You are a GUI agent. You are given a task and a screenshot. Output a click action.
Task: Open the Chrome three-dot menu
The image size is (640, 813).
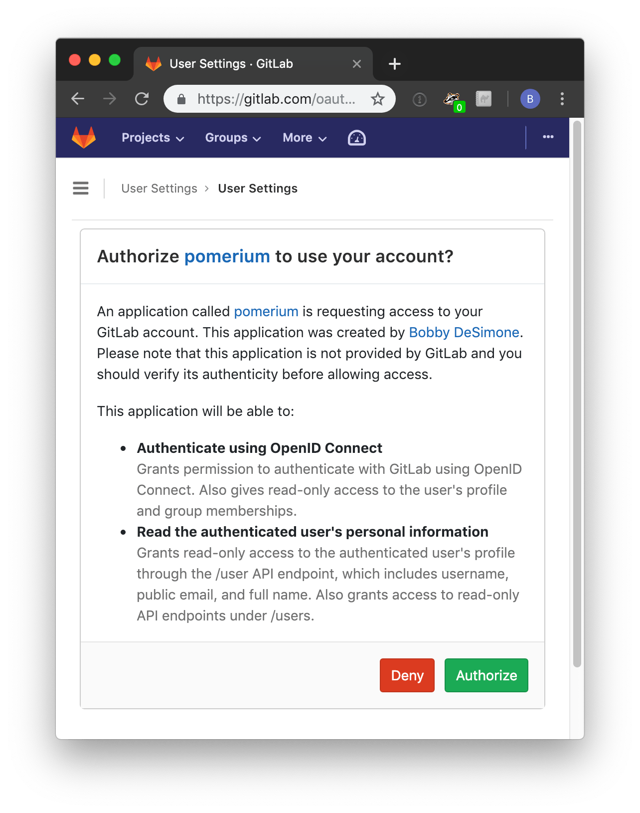coord(562,99)
